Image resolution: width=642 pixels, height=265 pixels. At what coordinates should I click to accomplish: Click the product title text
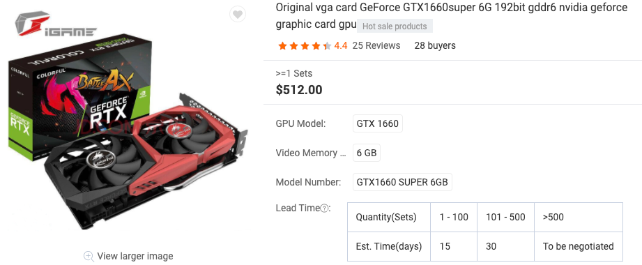click(x=451, y=15)
